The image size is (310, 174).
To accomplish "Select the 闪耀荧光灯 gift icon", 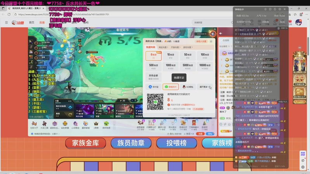I will [x=151, y=125].
